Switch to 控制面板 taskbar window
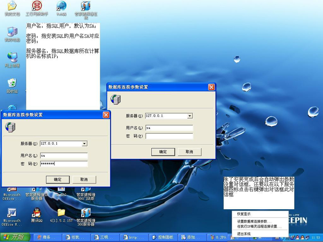 [163, 237]
